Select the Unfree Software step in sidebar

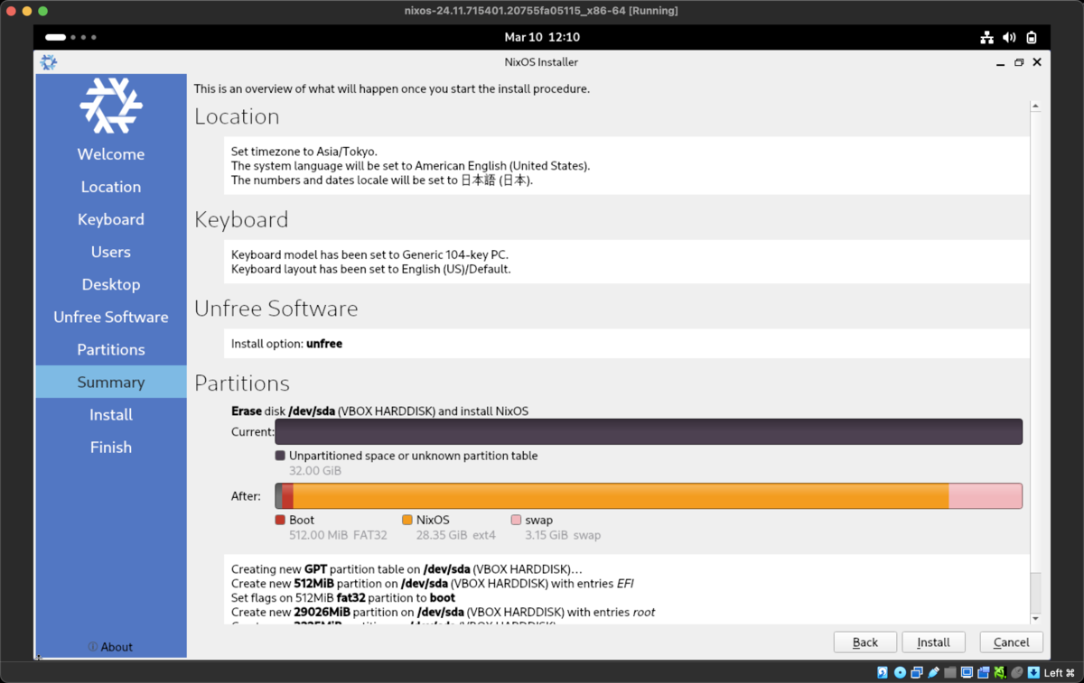(x=111, y=317)
